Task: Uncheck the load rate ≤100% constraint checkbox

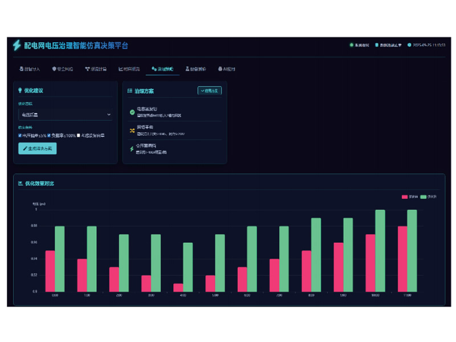Action: pos(49,136)
